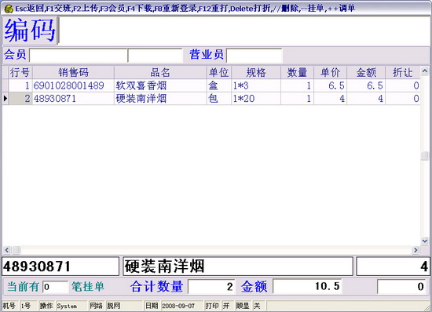Click the vertical scrollbar down arrow
The width and height of the screenshot is (432, 312).
[x=425, y=241]
